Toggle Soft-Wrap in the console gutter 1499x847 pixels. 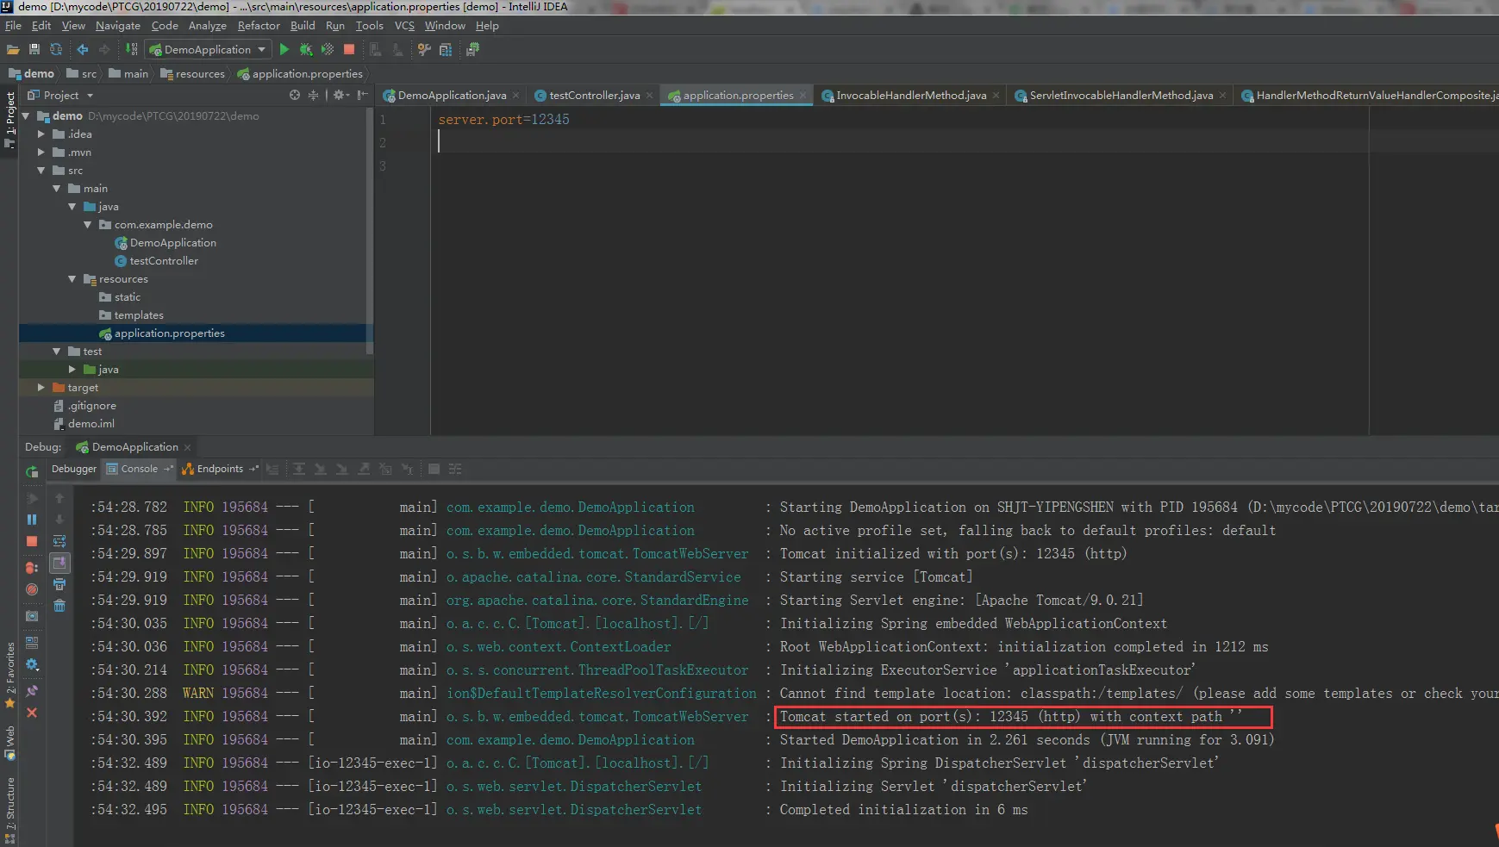point(59,541)
